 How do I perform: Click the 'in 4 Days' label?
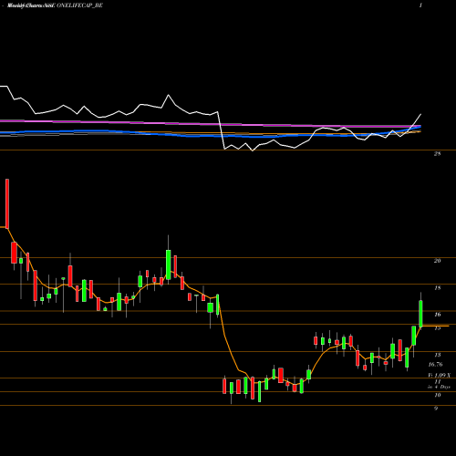[x=439, y=387]
